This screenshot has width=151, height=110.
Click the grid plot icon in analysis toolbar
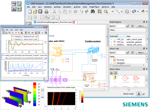point(58,17)
